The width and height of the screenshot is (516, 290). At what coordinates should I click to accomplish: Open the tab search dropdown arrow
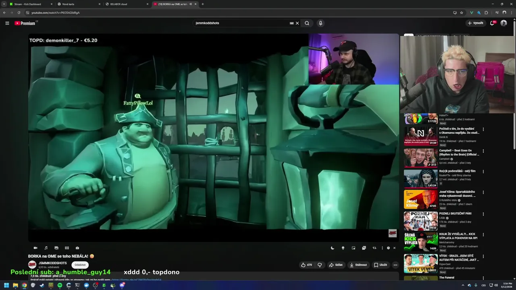point(4,4)
